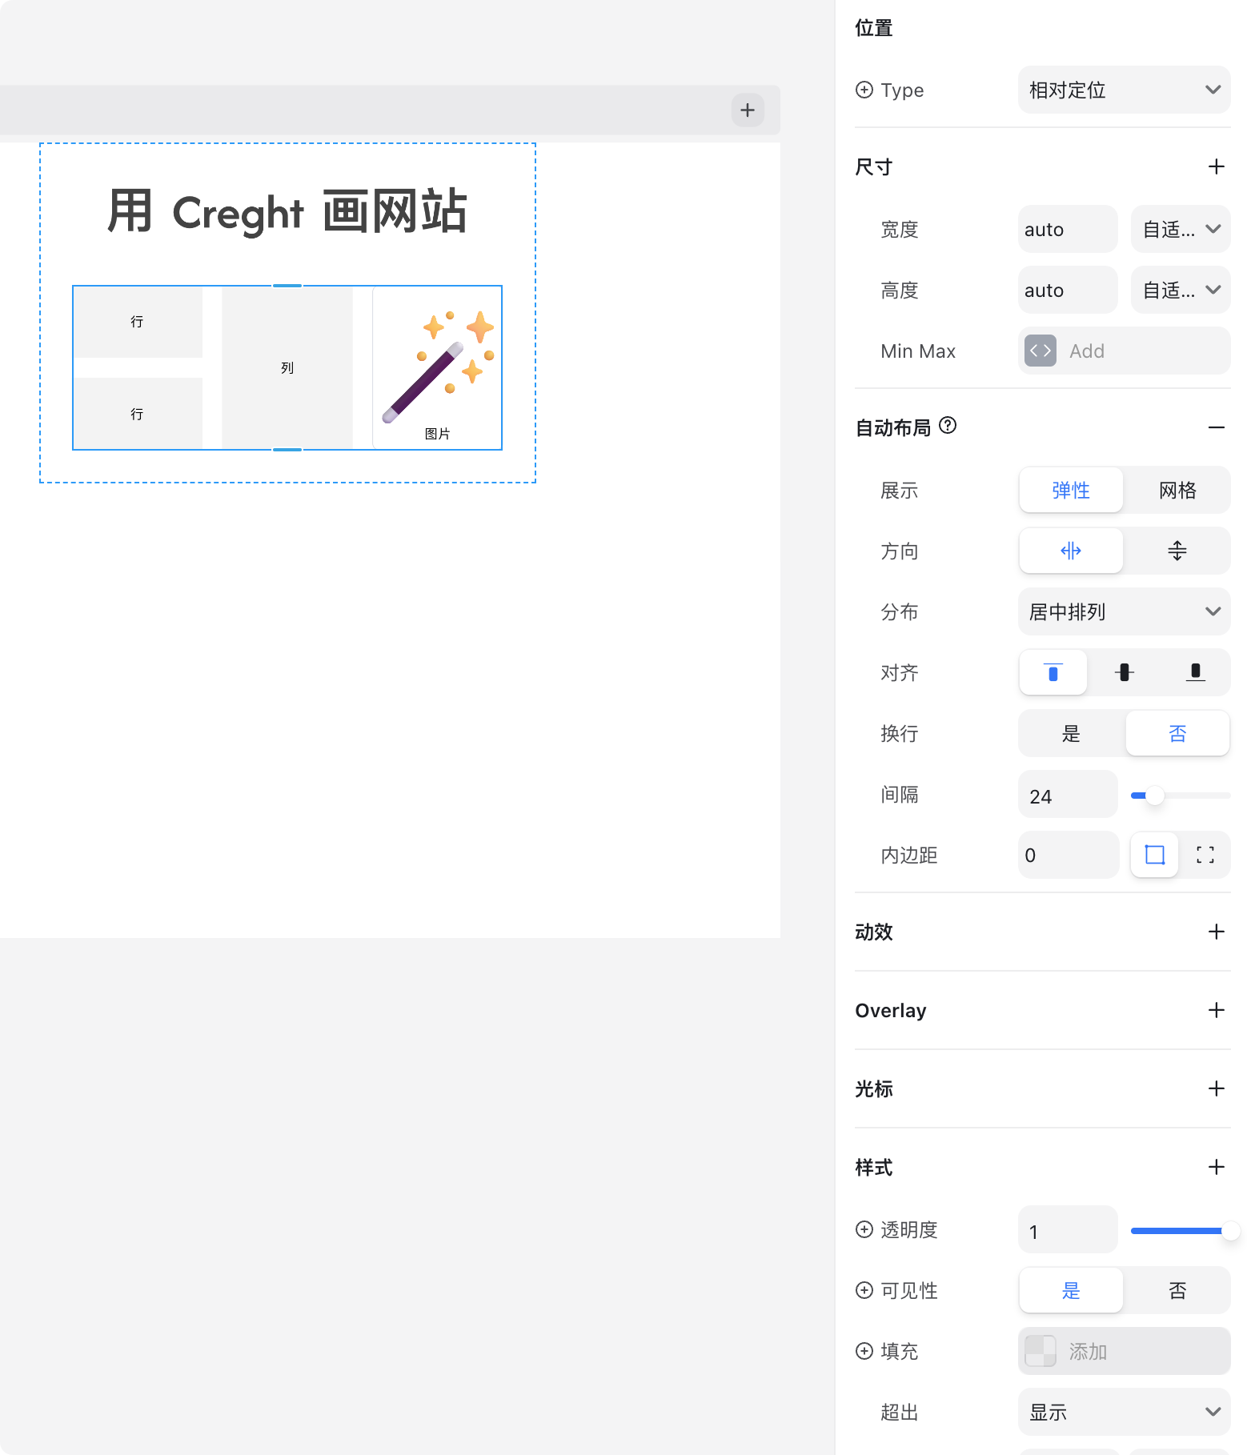Align items to bottom
The width and height of the screenshot is (1247, 1455).
[x=1195, y=672]
